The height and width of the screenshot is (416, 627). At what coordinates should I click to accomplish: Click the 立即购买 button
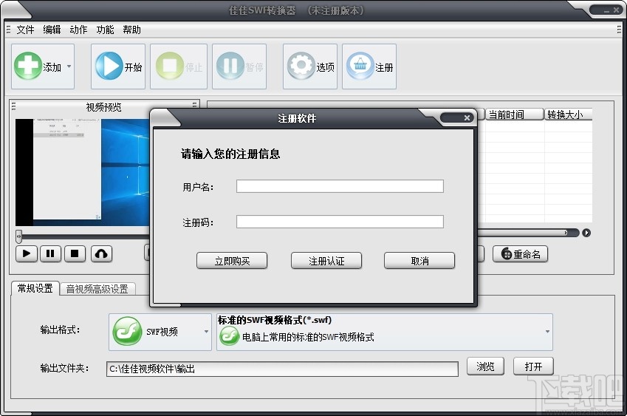point(232,261)
